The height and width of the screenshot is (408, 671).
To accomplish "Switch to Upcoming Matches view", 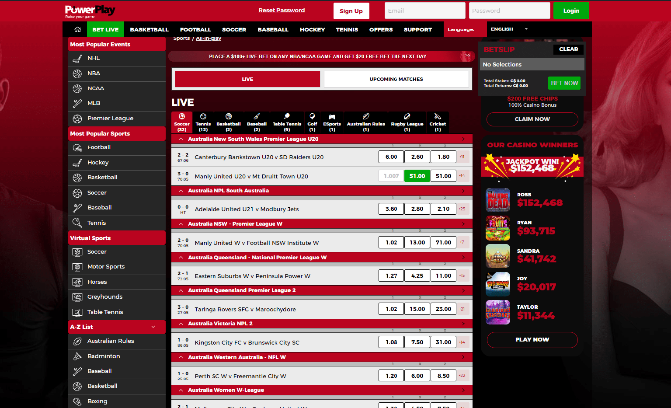I will [x=396, y=79].
